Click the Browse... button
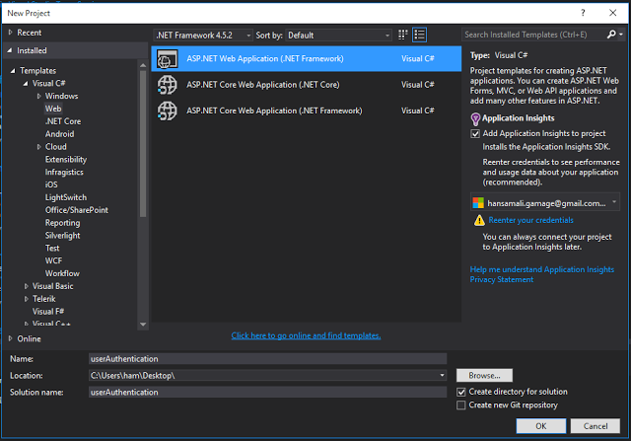This screenshot has width=631, height=441. point(484,375)
